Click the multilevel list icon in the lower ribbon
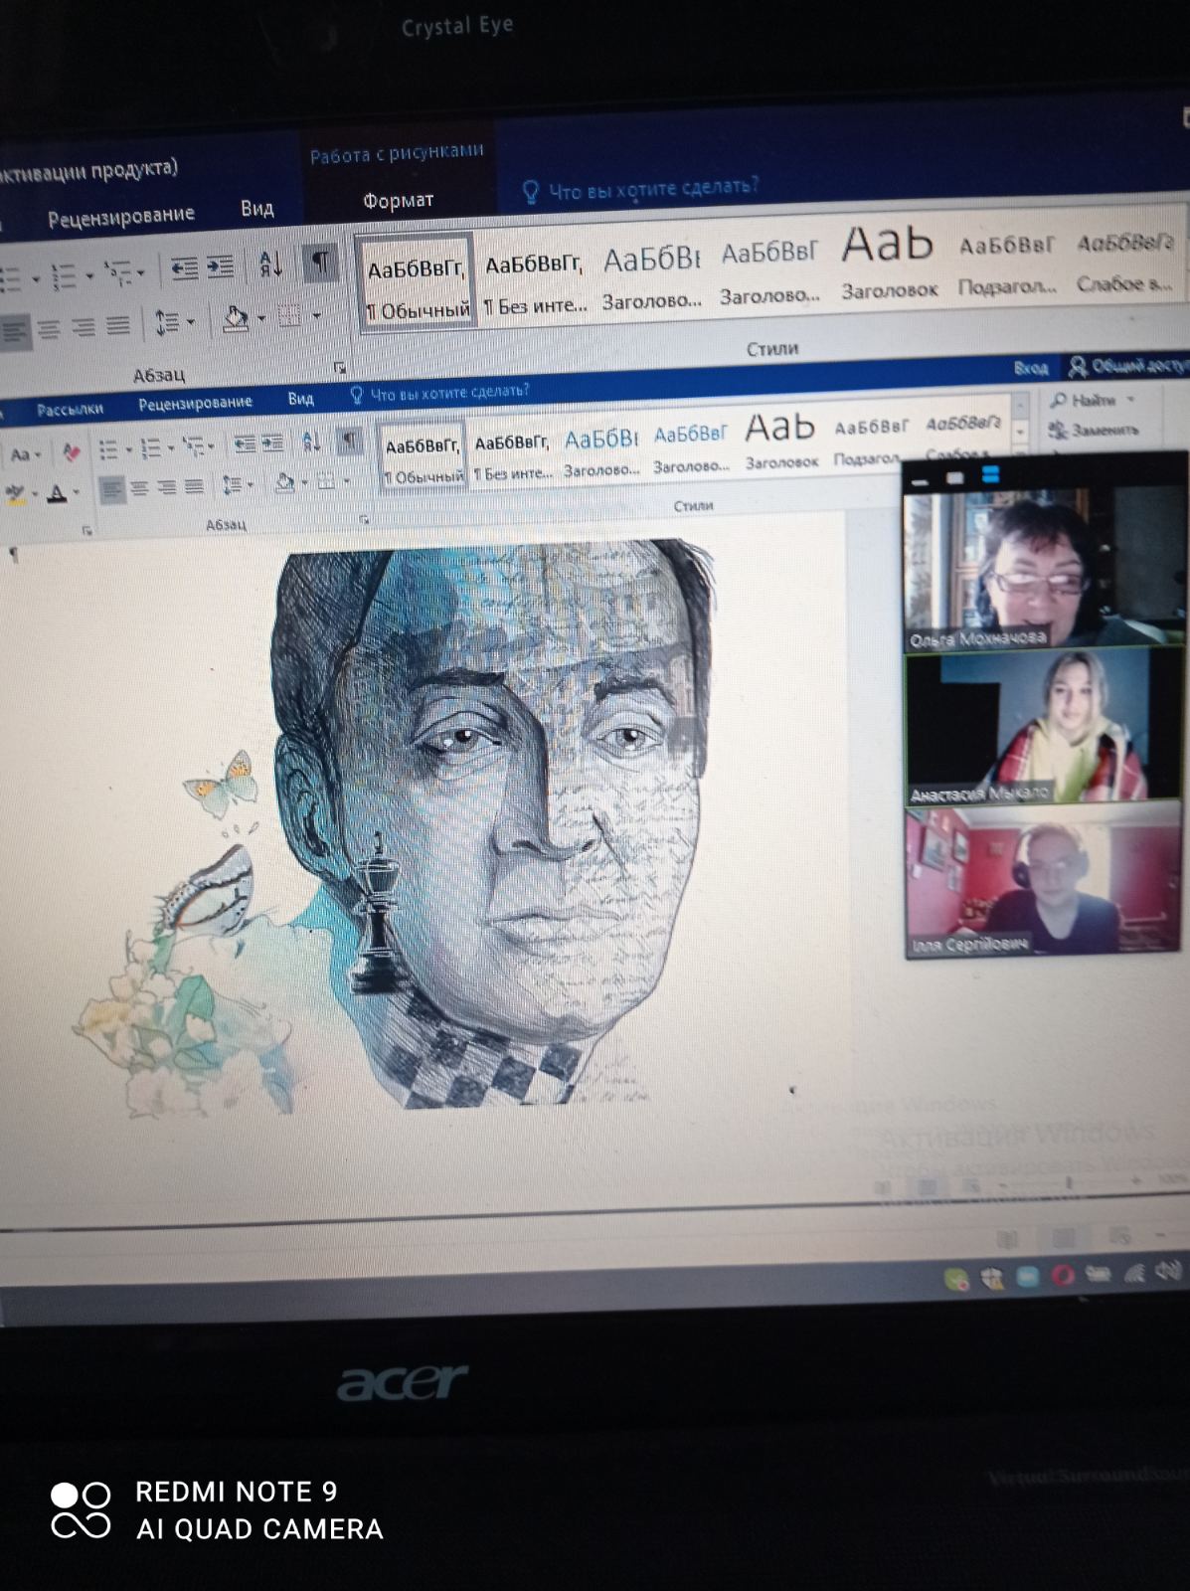 click(x=193, y=447)
